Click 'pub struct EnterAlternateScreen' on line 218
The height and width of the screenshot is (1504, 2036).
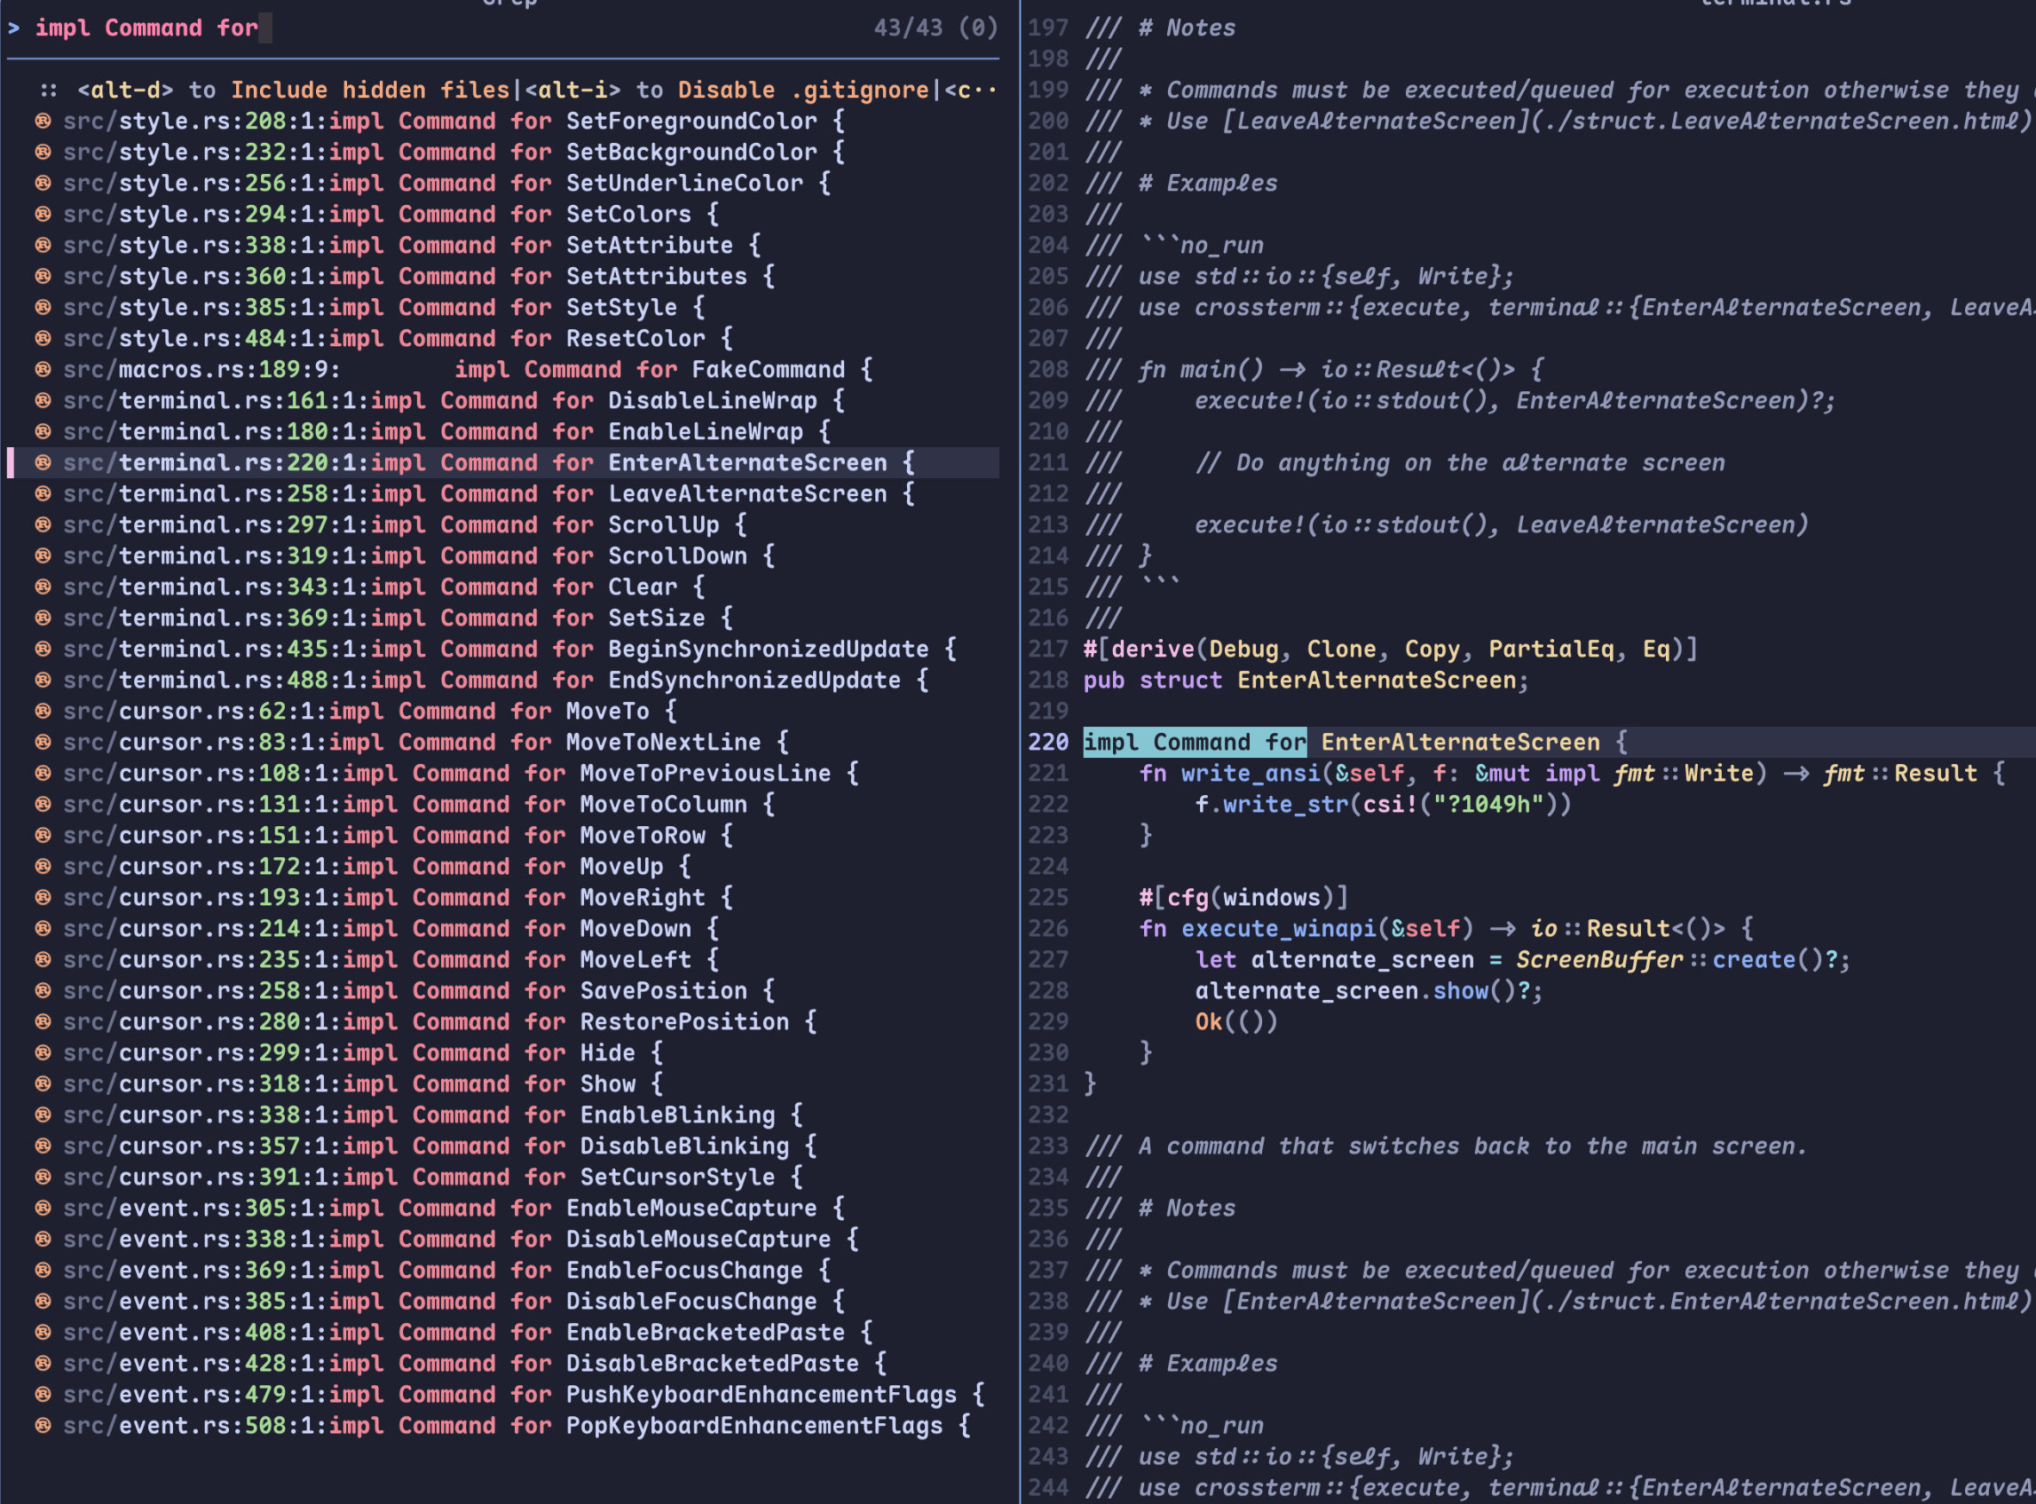click(x=1305, y=680)
